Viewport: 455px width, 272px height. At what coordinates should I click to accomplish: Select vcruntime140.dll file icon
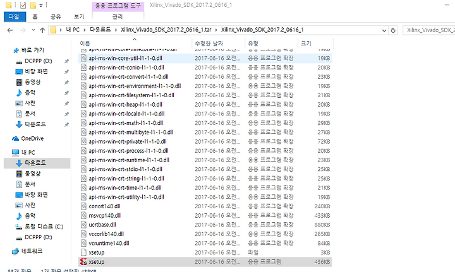pyautogui.click(x=83, y=244)
